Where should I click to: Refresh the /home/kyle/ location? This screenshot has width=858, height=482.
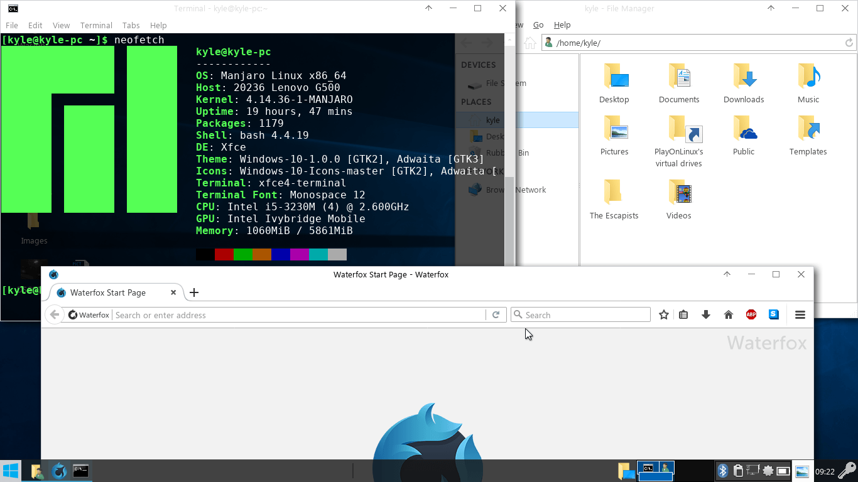point(849,43)
